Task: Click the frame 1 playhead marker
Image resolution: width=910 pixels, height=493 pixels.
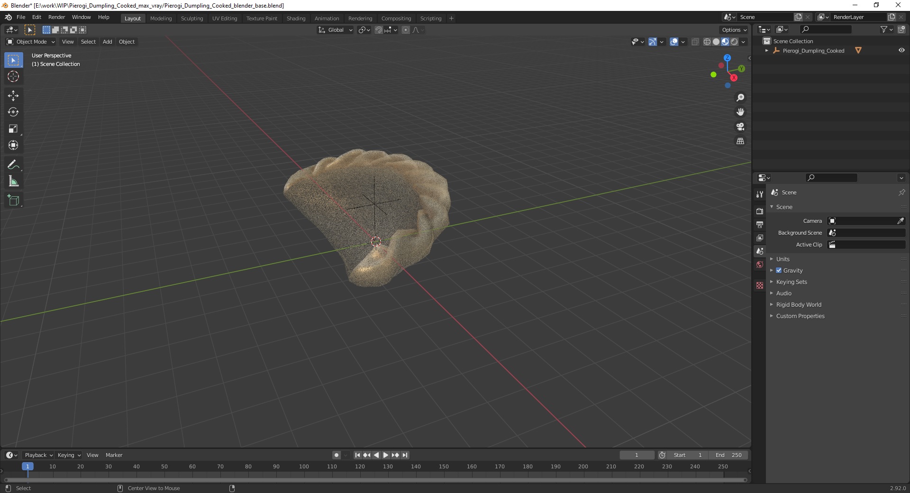Action: [27, 466]
